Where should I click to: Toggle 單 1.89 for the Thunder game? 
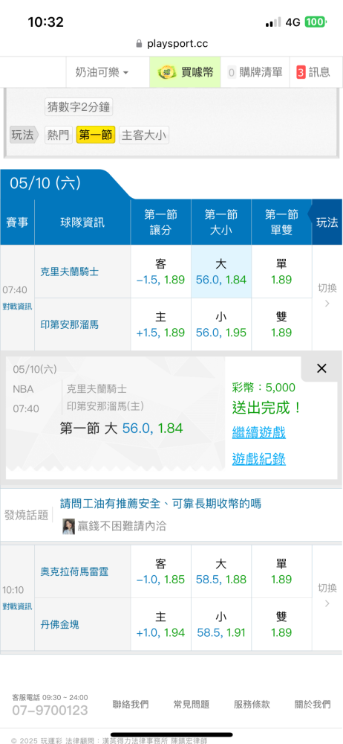point(281,571)
